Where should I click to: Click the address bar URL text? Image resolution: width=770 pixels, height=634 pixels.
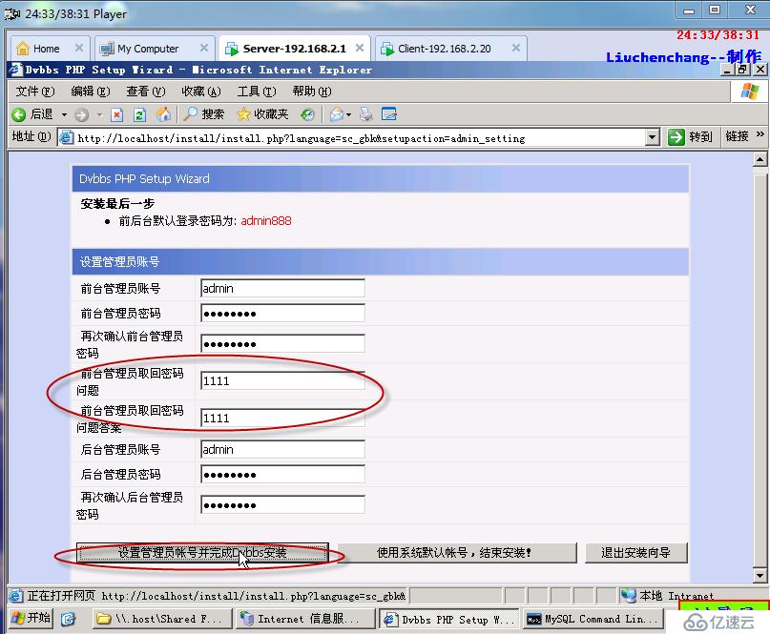click(301, 138)
